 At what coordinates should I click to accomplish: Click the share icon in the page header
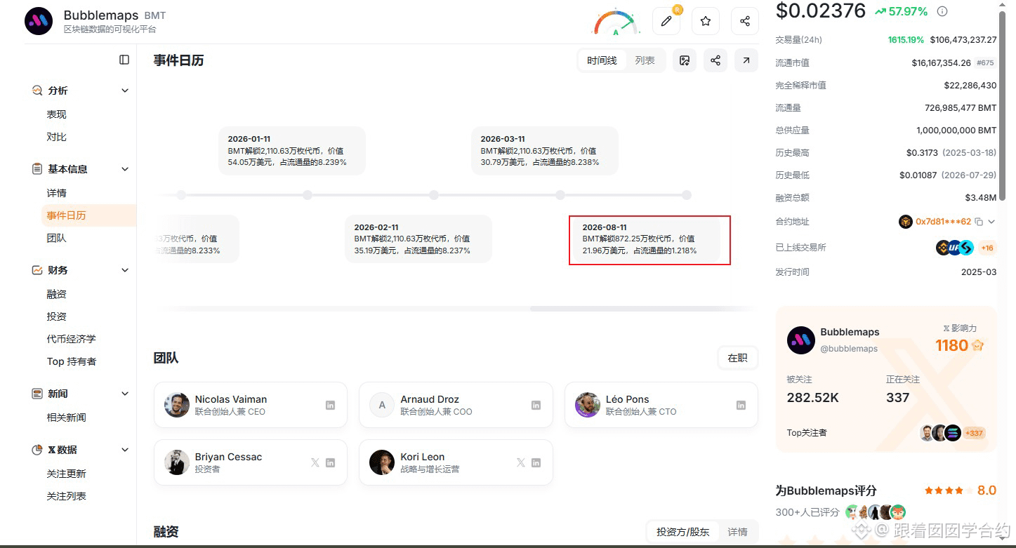(x=745, y=22)
